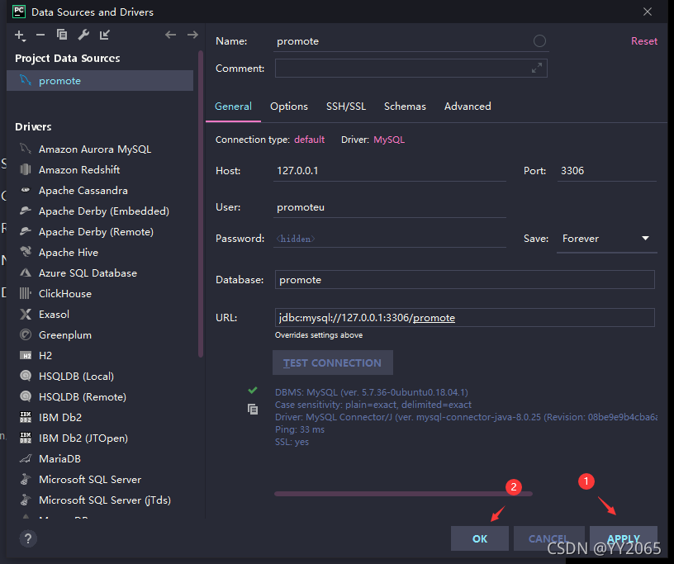
Task: Click the driver list vertical scrollbar
Action: pyautogui.click(x=201, y=204)
